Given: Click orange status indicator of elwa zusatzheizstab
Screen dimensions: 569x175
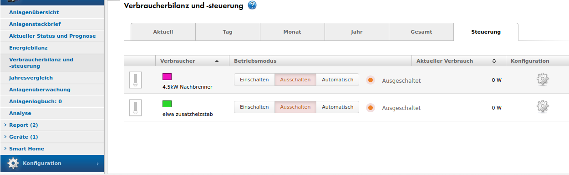Looking at the screenshot, I should pos(371,108).
